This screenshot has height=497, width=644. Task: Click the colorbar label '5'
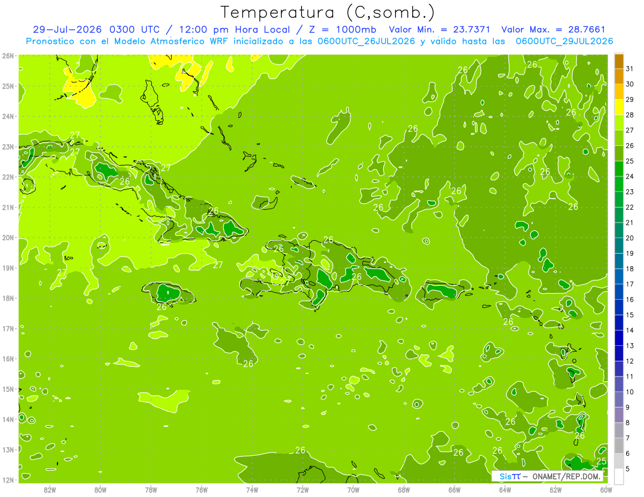click(628, 469)
